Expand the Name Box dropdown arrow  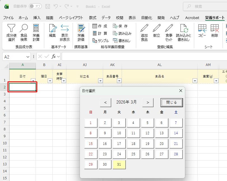(28, 57)
